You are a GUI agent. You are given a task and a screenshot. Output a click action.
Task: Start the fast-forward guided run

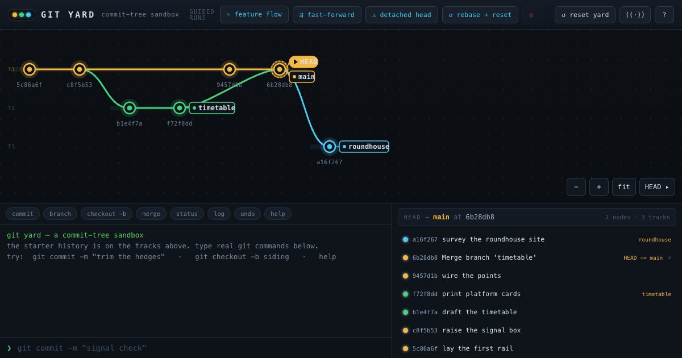(x=327, y=15)
